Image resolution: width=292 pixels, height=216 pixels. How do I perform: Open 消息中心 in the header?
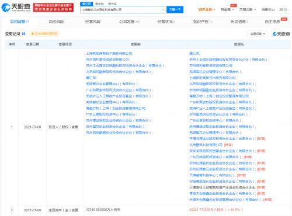pyautogui.click(x=268, y=9)
